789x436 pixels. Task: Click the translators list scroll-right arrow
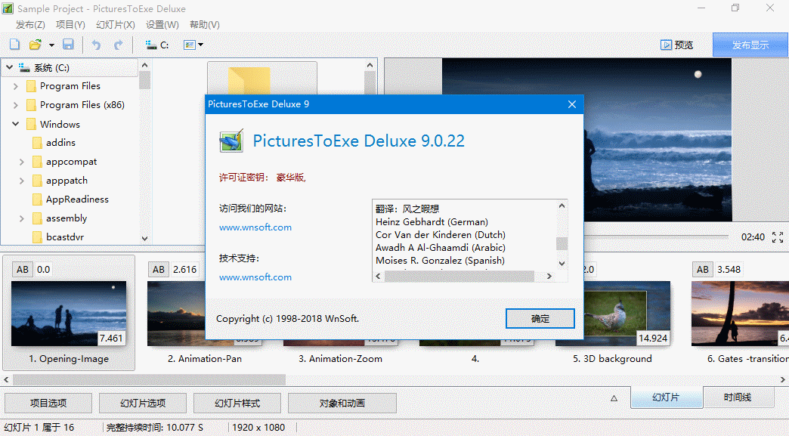pyautogui.click(x=549, y=276)
